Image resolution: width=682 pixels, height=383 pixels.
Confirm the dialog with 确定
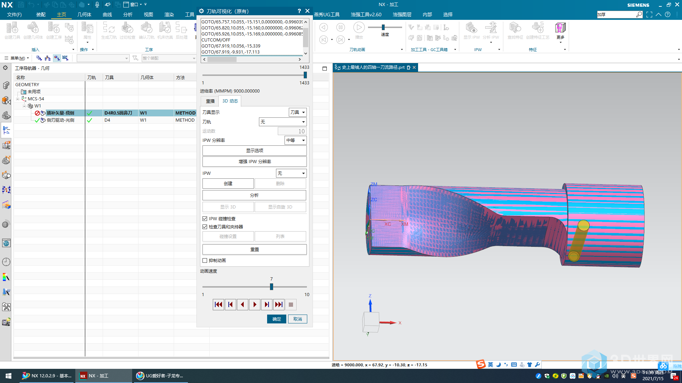[x=277, y=319]
